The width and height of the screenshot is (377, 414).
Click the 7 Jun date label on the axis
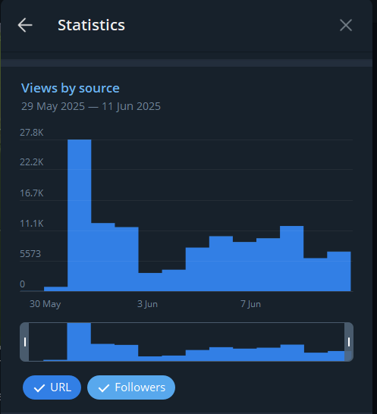[250, 304]
